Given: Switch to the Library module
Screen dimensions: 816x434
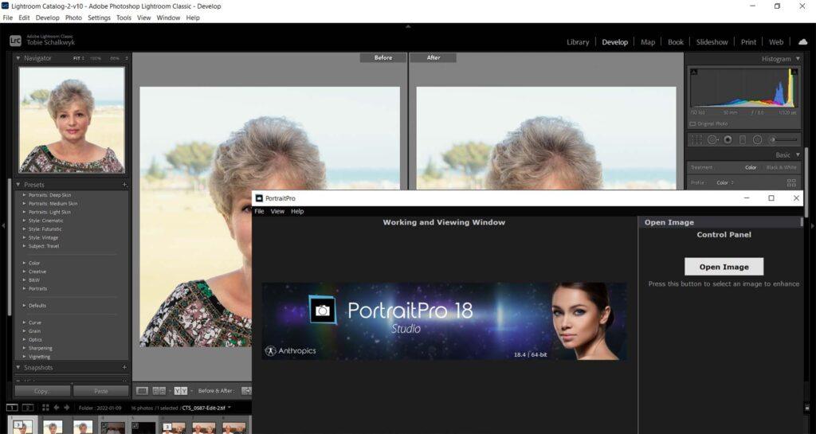Looking at the screenshot, I should click(x=578, y=42).
